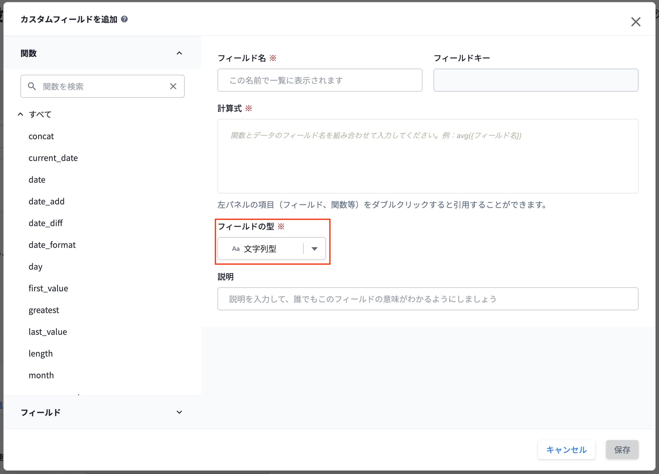This screenshot has width=659, height=474.
Task: Pick the date_format function
Action: pyautogui.click(x=52, y=245)
